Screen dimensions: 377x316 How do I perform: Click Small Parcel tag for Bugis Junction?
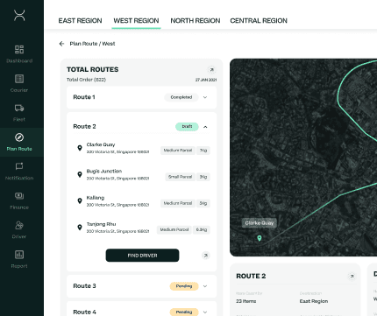pos(180,177)
